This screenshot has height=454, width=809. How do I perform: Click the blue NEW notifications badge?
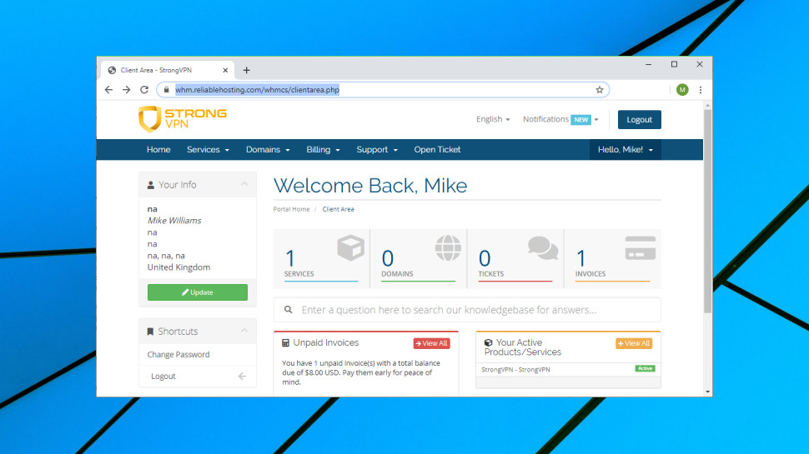(581, 120)
